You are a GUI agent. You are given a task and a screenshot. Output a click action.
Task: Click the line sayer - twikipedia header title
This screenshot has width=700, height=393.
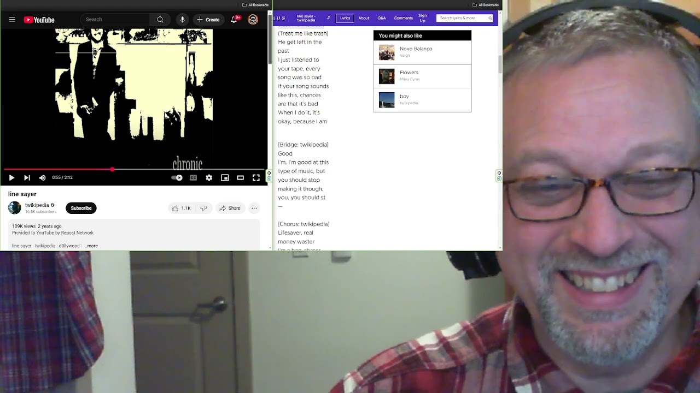point(306,18)
